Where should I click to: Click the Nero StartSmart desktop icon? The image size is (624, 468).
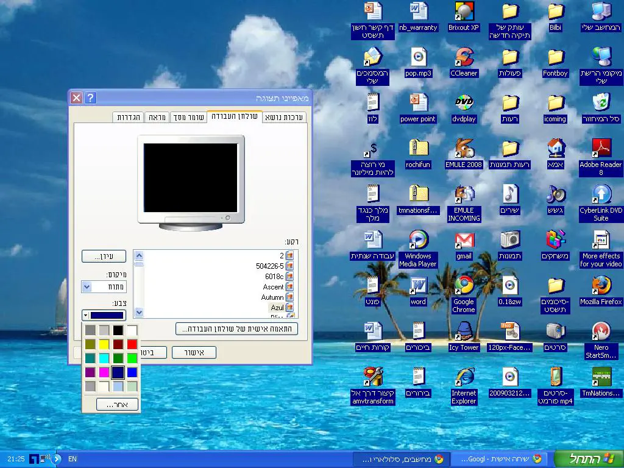(x=601, y=331)
